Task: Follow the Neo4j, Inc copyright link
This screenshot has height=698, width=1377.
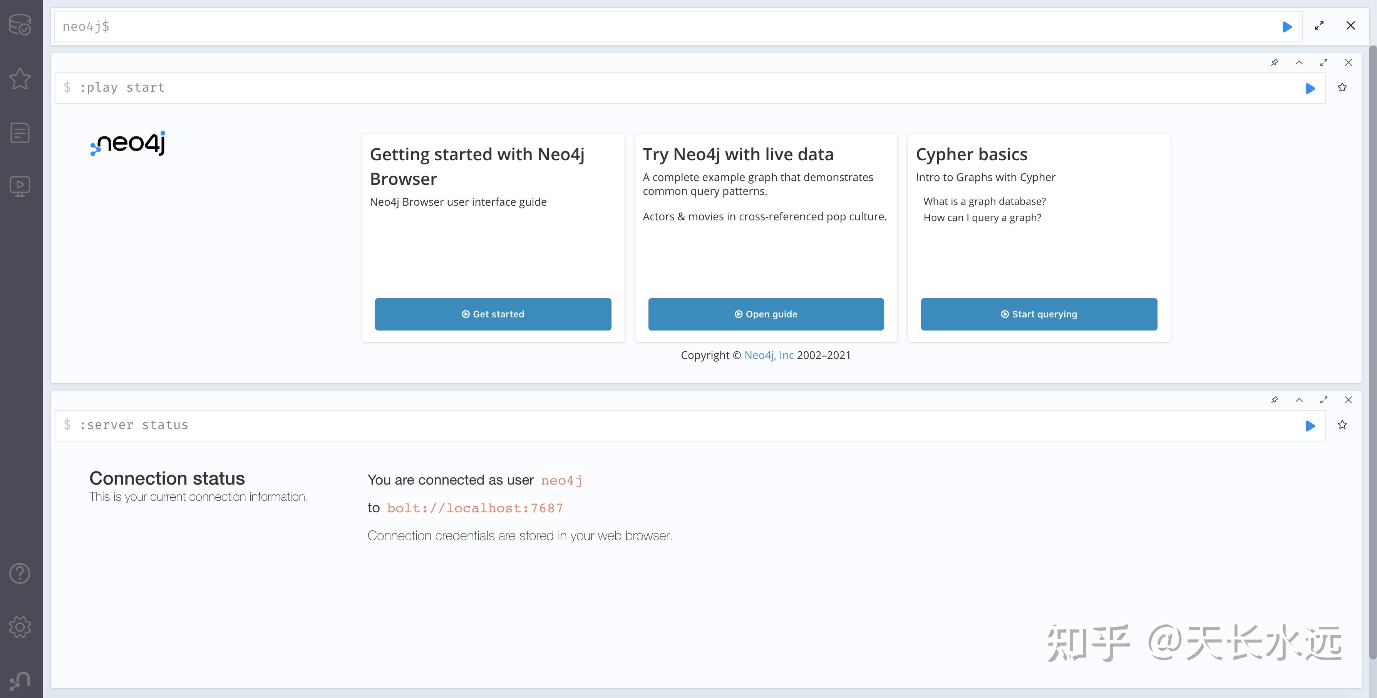Action: 769,355
